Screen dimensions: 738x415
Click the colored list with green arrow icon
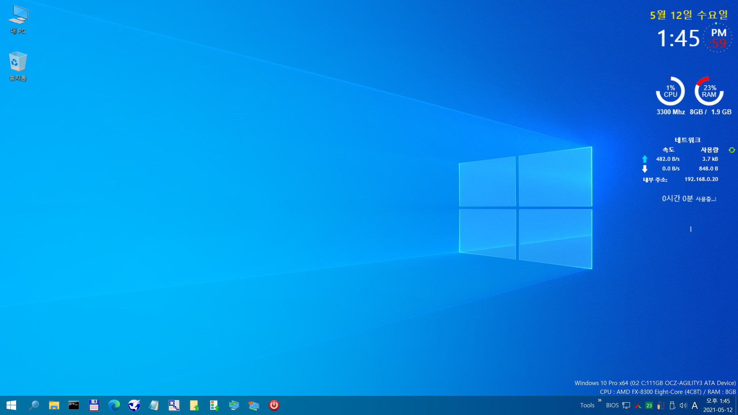click(x=214, y=405)
